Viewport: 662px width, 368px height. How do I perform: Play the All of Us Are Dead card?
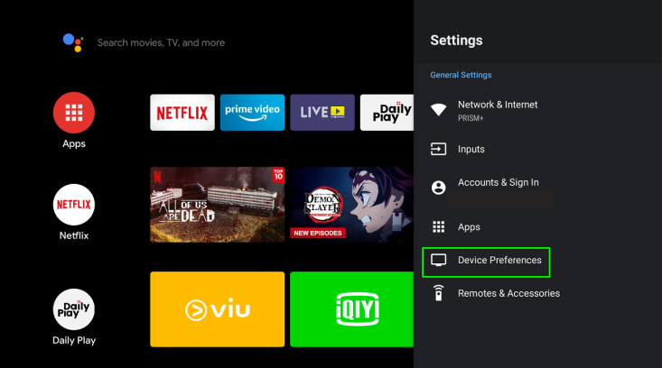218,205
